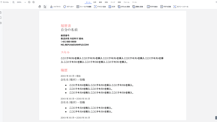This screenshot has width=217, height=122.
Task: Click Officeに変換 convert button
Action: pyautogui.click(x=124, y=7)
